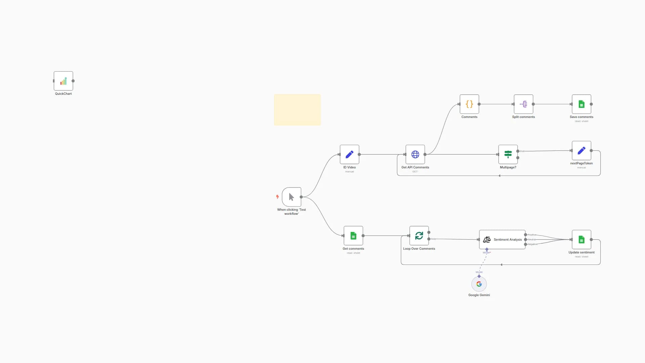Click the Sentiment Analysis Model connector diamond
Screen dimensions: 645x363
tap(487, 249)
